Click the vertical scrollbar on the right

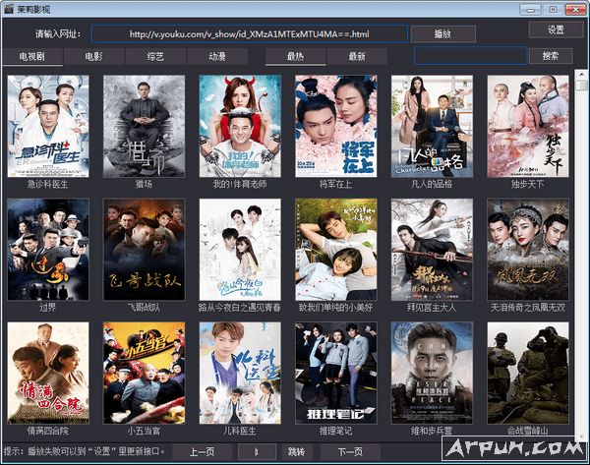tap(582, 246)
